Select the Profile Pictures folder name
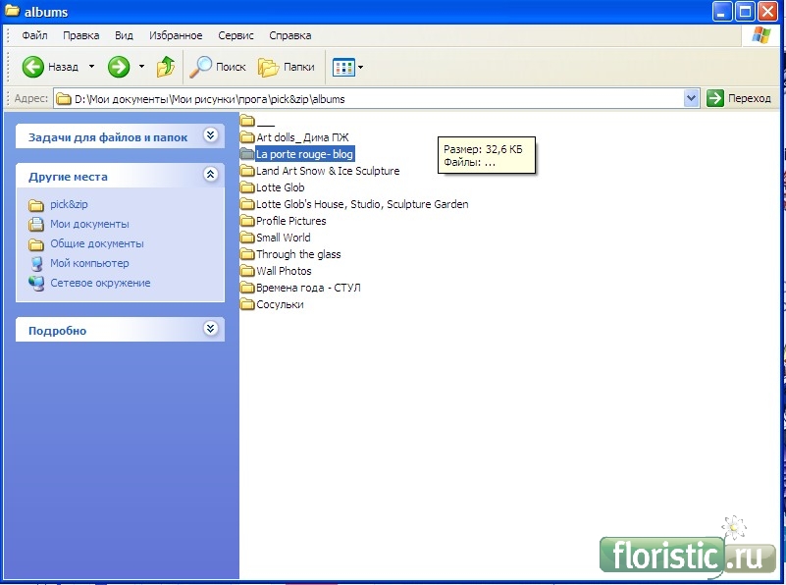 coord(290,221)
